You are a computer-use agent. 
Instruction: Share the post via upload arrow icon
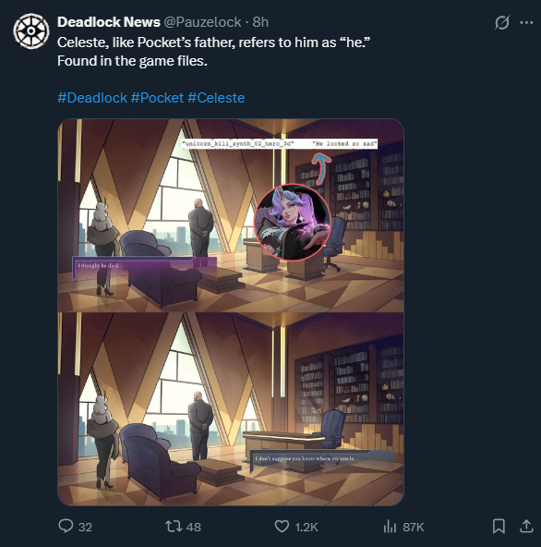tap(526, 526)
